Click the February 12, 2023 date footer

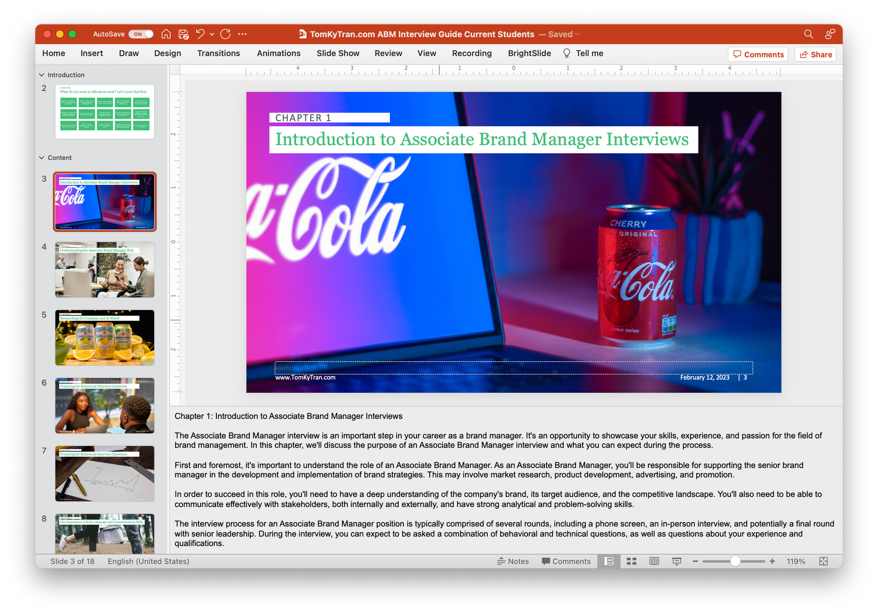(705, 378)
